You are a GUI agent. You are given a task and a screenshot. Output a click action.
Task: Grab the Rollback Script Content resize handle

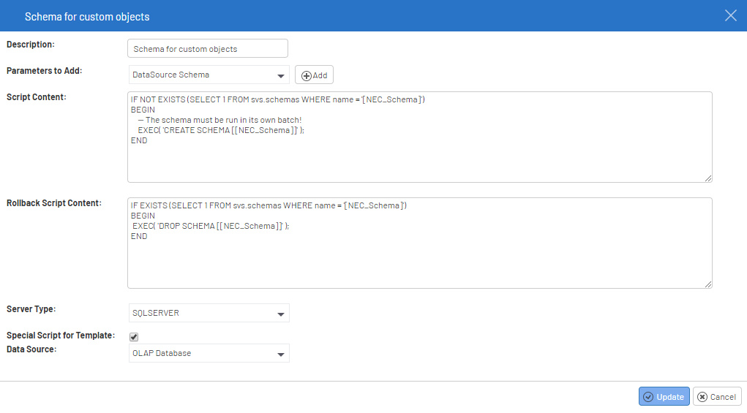(707, 284)
